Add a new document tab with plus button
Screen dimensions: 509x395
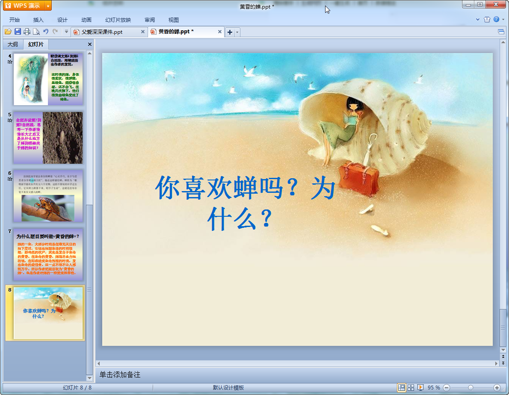pos(230,32)
